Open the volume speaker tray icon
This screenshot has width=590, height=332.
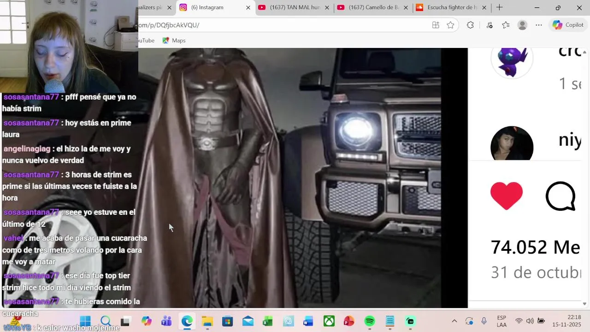530,321
